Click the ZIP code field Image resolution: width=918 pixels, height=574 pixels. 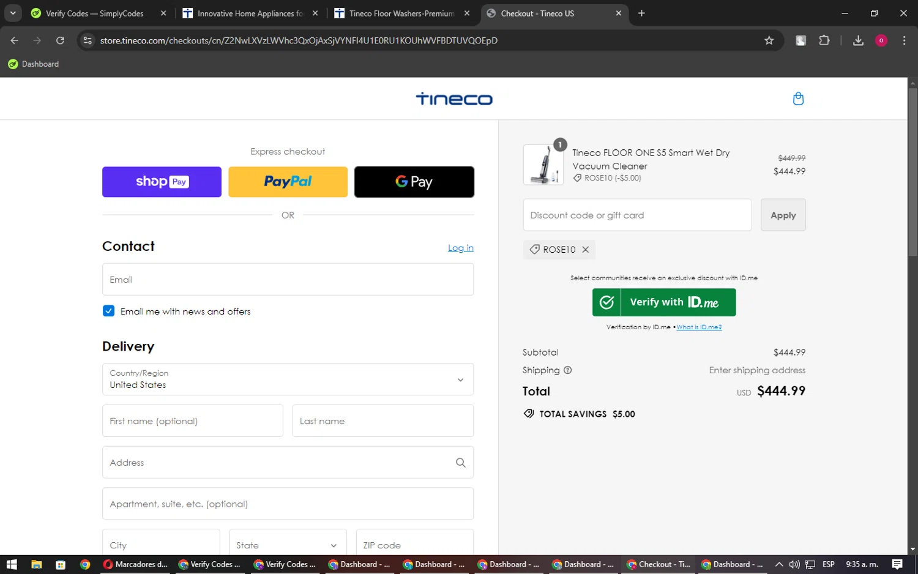pyautogui.click(x=415, y=543)
